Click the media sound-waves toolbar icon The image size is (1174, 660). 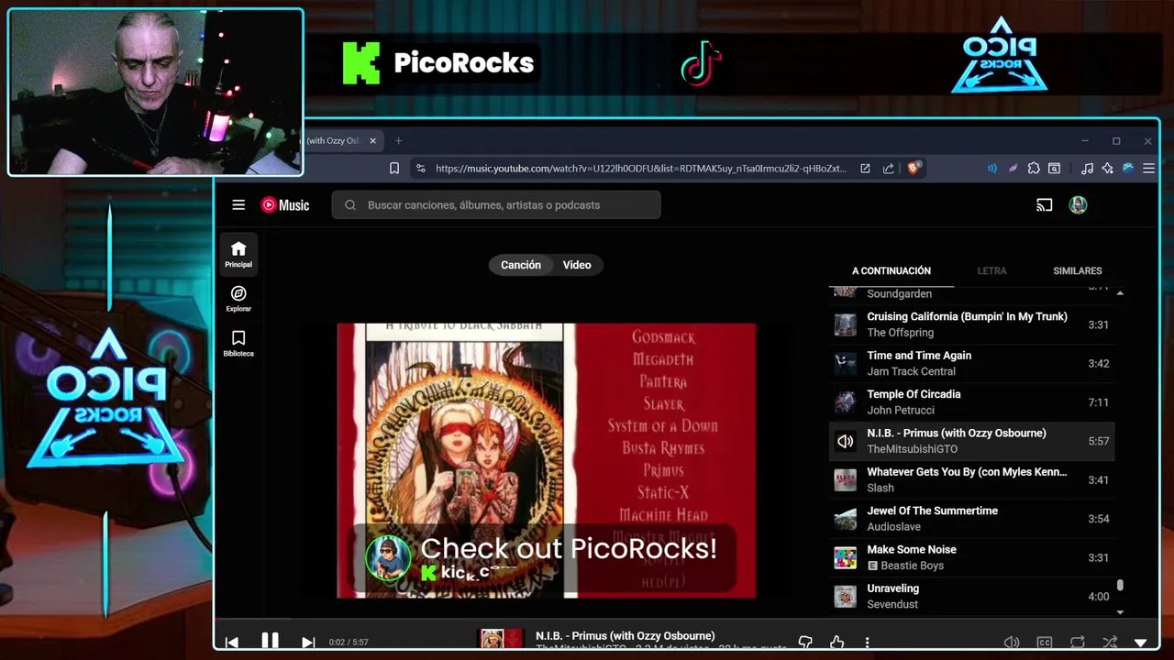991,169
